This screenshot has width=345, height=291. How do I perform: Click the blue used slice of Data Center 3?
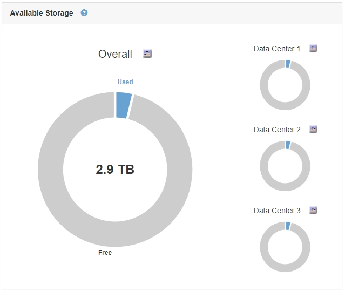(288, 226)
